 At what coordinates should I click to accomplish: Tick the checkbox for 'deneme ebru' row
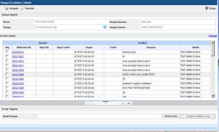pos(7,52)
